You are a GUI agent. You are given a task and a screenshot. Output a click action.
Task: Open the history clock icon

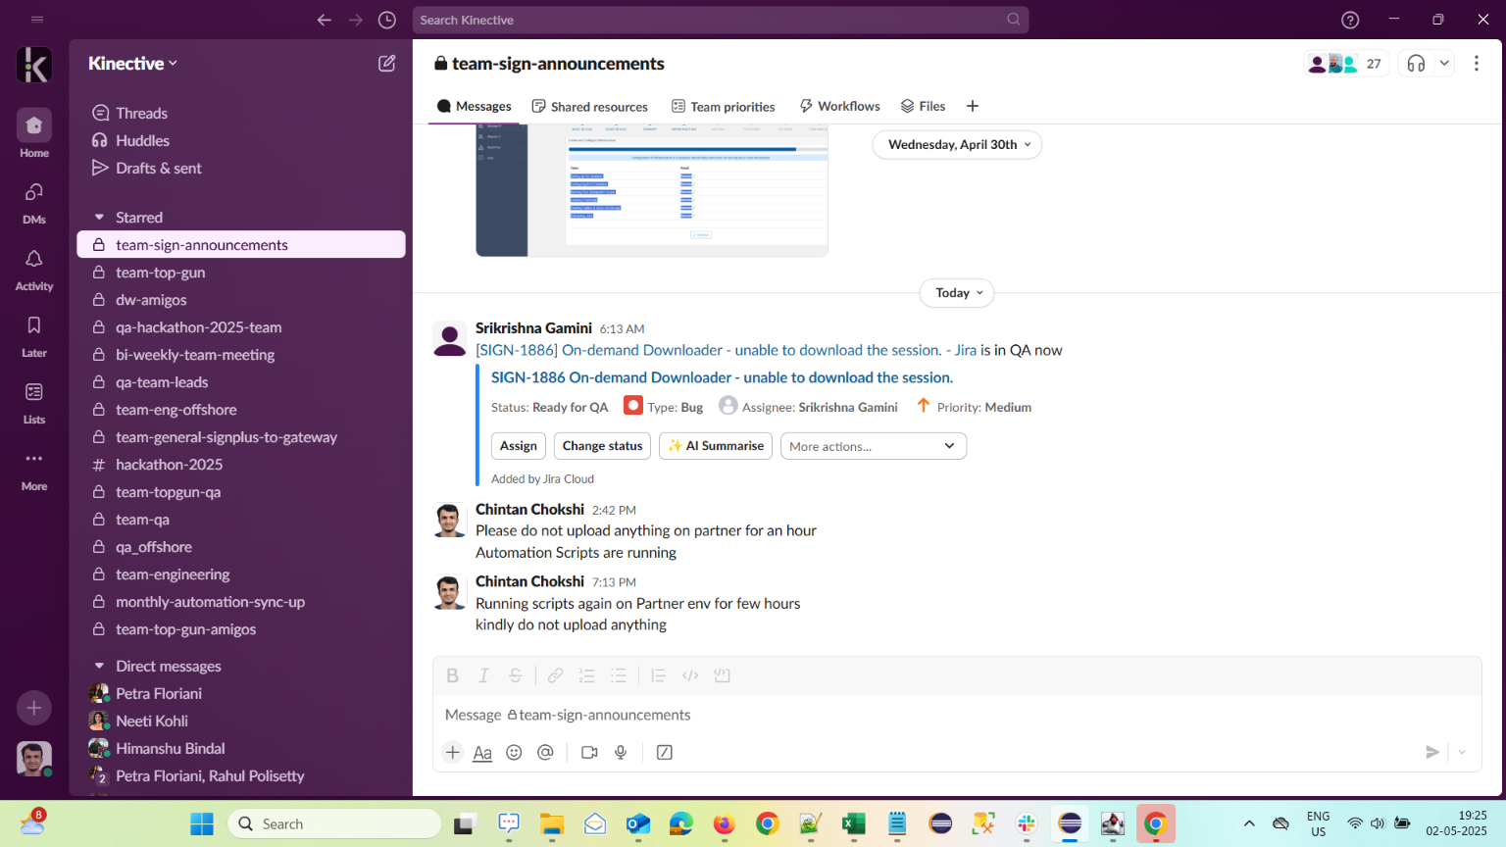387,20
